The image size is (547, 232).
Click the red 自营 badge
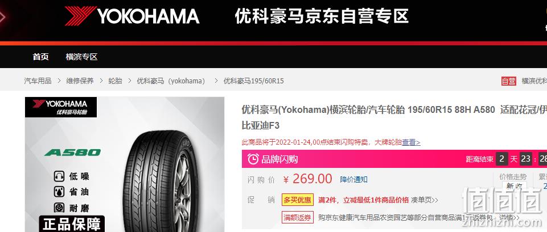click(x=508, y=81)
